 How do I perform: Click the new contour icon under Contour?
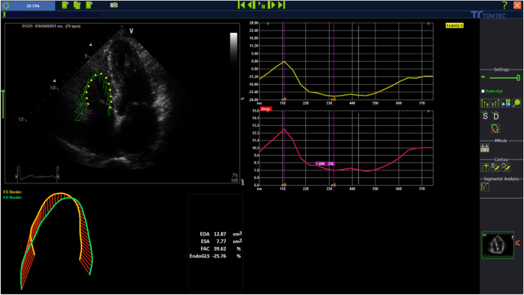484,167
